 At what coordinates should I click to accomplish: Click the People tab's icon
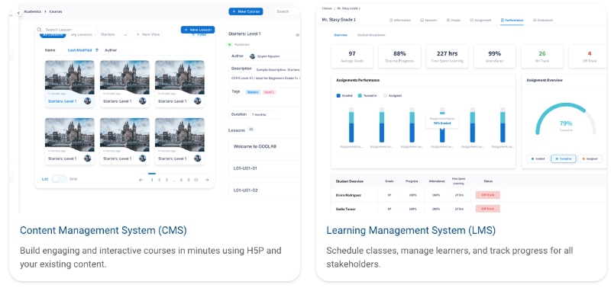pos(448,20)
